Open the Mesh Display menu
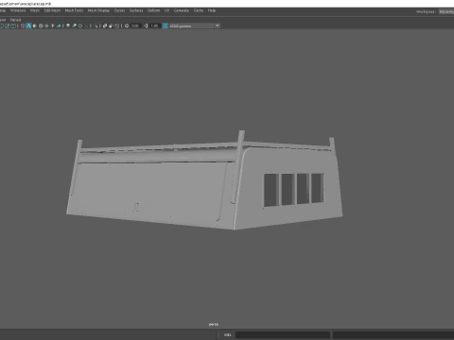This screenshot has height=340, width=454. point(98,10)
